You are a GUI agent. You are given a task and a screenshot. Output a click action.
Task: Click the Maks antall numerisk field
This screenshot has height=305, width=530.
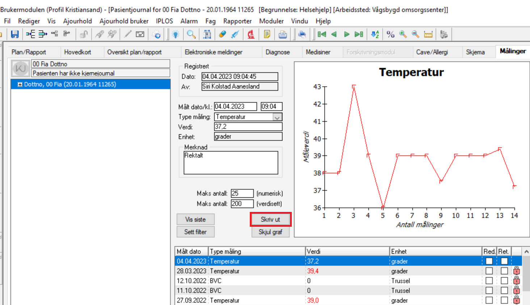click(x=242, y=193)
